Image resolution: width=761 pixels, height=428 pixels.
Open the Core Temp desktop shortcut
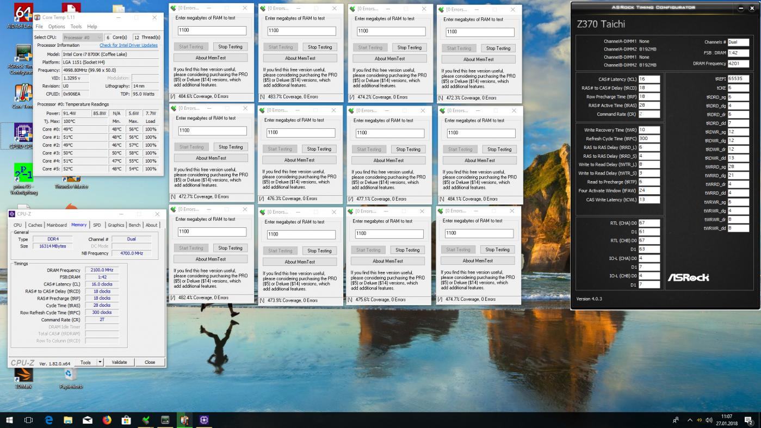[22, 96]
